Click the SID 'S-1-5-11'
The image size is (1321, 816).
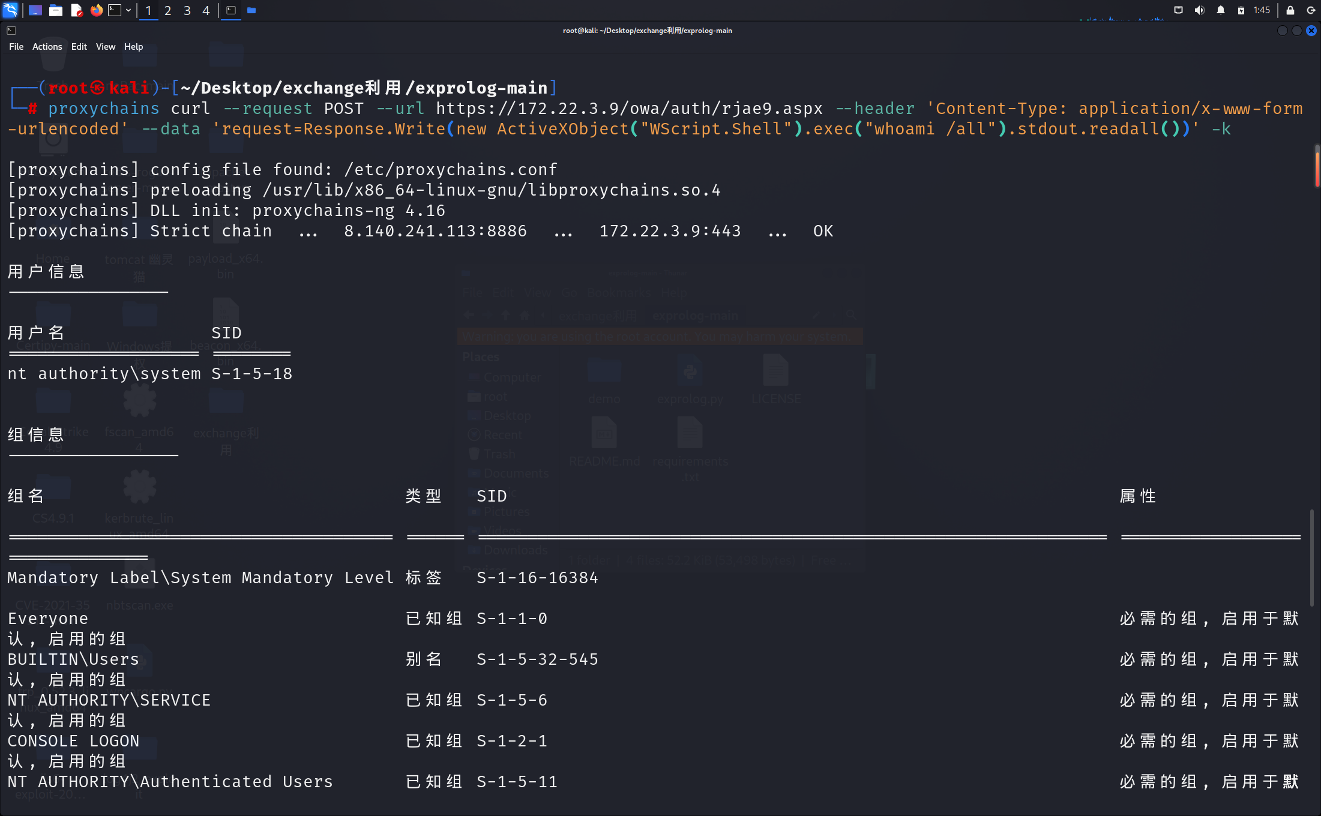click(x=517, y=782)
